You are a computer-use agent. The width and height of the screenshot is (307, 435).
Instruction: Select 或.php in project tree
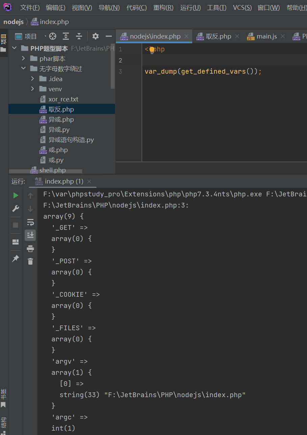58,150
